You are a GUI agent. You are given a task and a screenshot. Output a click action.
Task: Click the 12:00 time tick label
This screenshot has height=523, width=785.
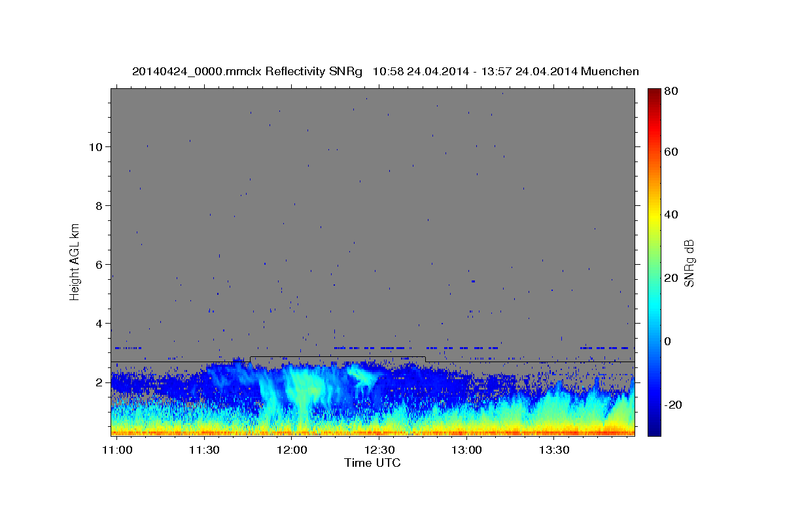(292, 450)
